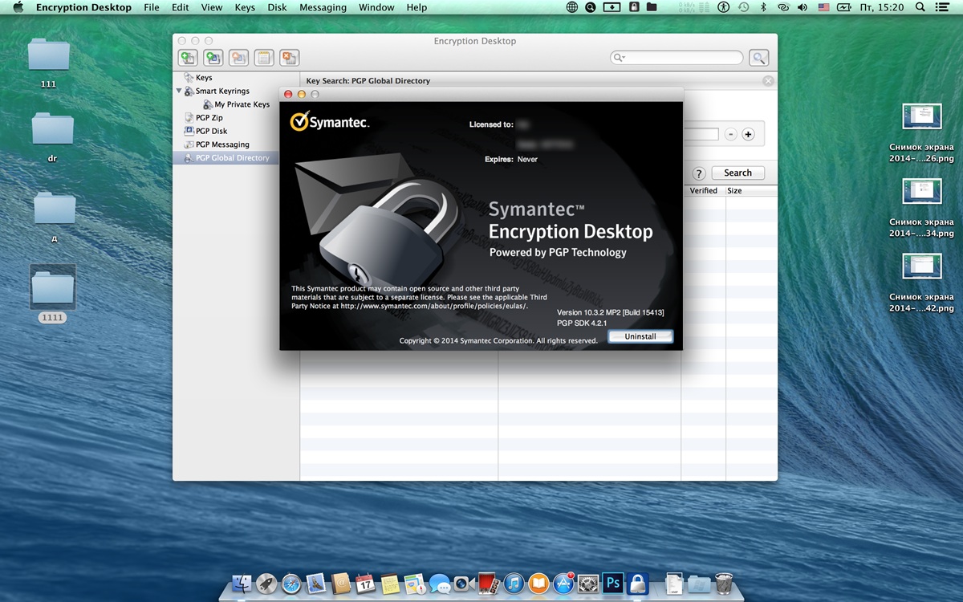Click the accessibility icon in menu bar

[x=723, y=7]
